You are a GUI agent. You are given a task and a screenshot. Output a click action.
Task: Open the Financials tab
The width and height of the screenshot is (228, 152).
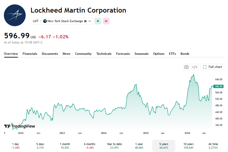point(30,54)
